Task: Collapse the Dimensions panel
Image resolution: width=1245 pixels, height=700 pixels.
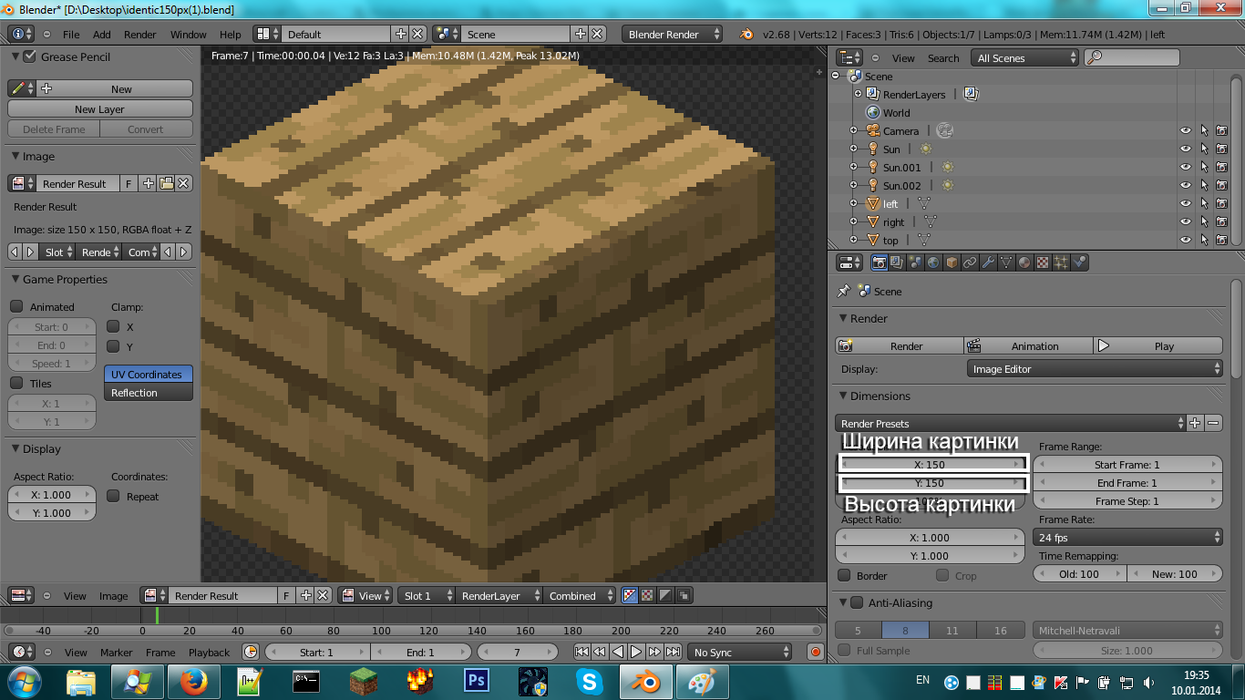Action: coord(843,396)
